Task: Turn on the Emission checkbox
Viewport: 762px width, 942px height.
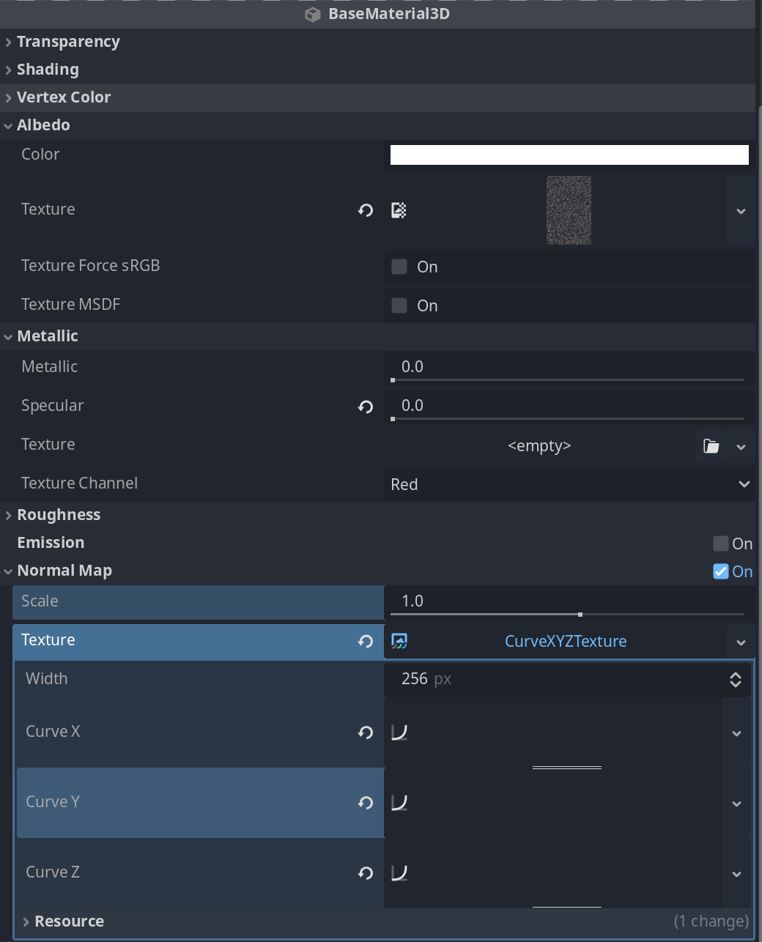Action: coord(721,544)
